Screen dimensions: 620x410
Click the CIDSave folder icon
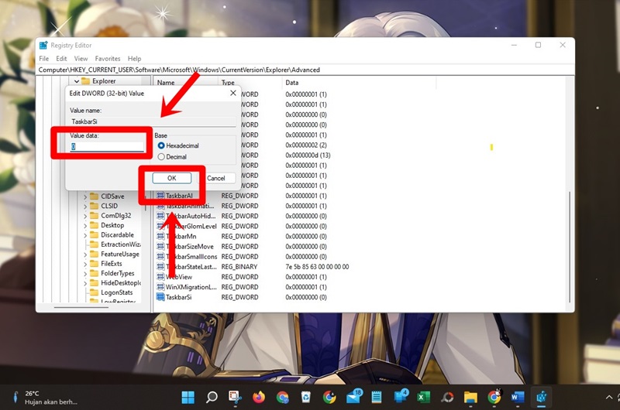coord(94,196)
